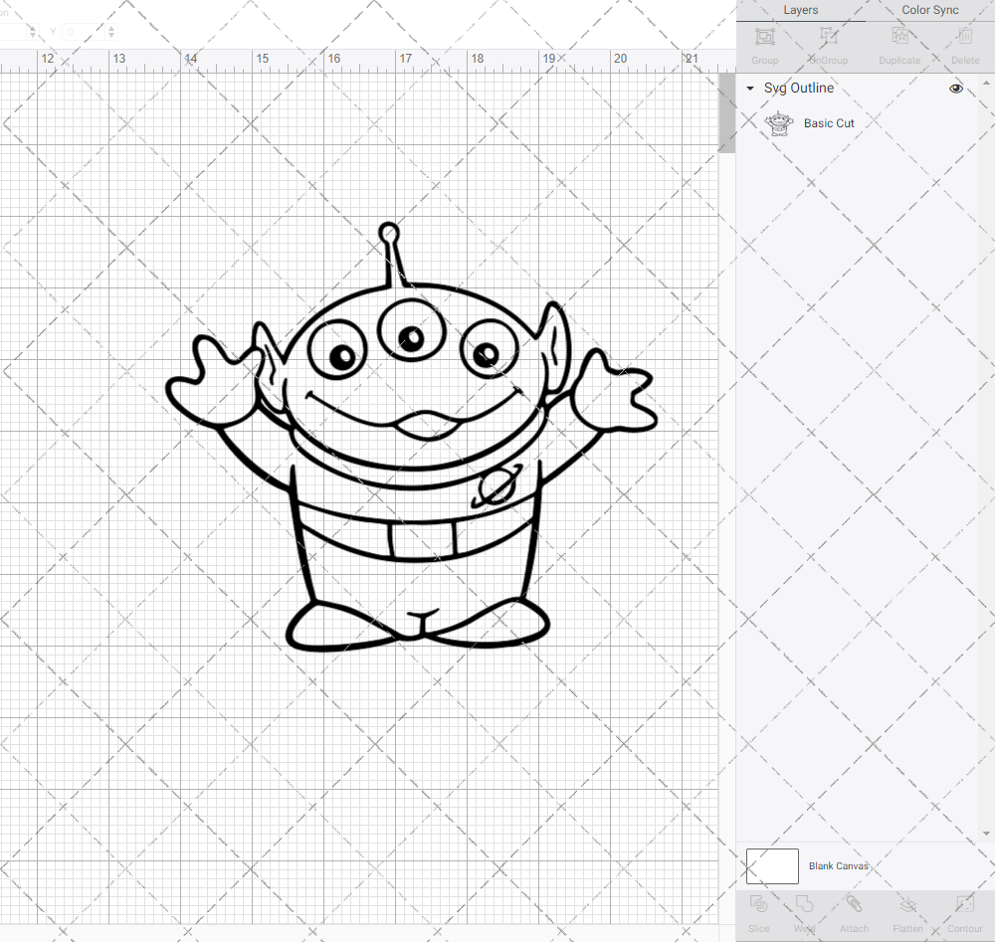Click the Y position input field
Viewport: 995px width, 942px height.
click(x=82, y=32)
